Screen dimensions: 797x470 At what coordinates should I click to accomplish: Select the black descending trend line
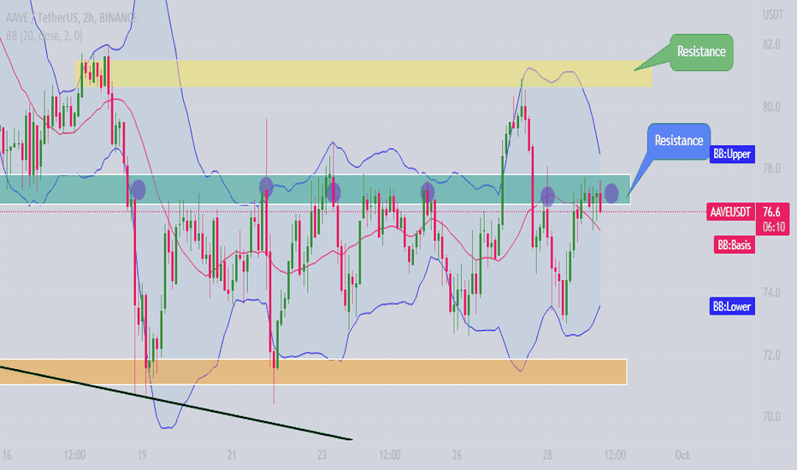click(x=176, y=402)
